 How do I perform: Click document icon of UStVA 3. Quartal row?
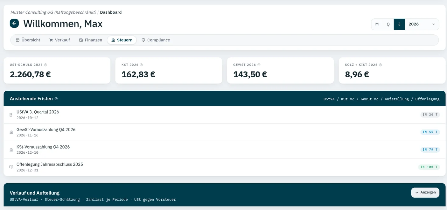click(11, 115)
